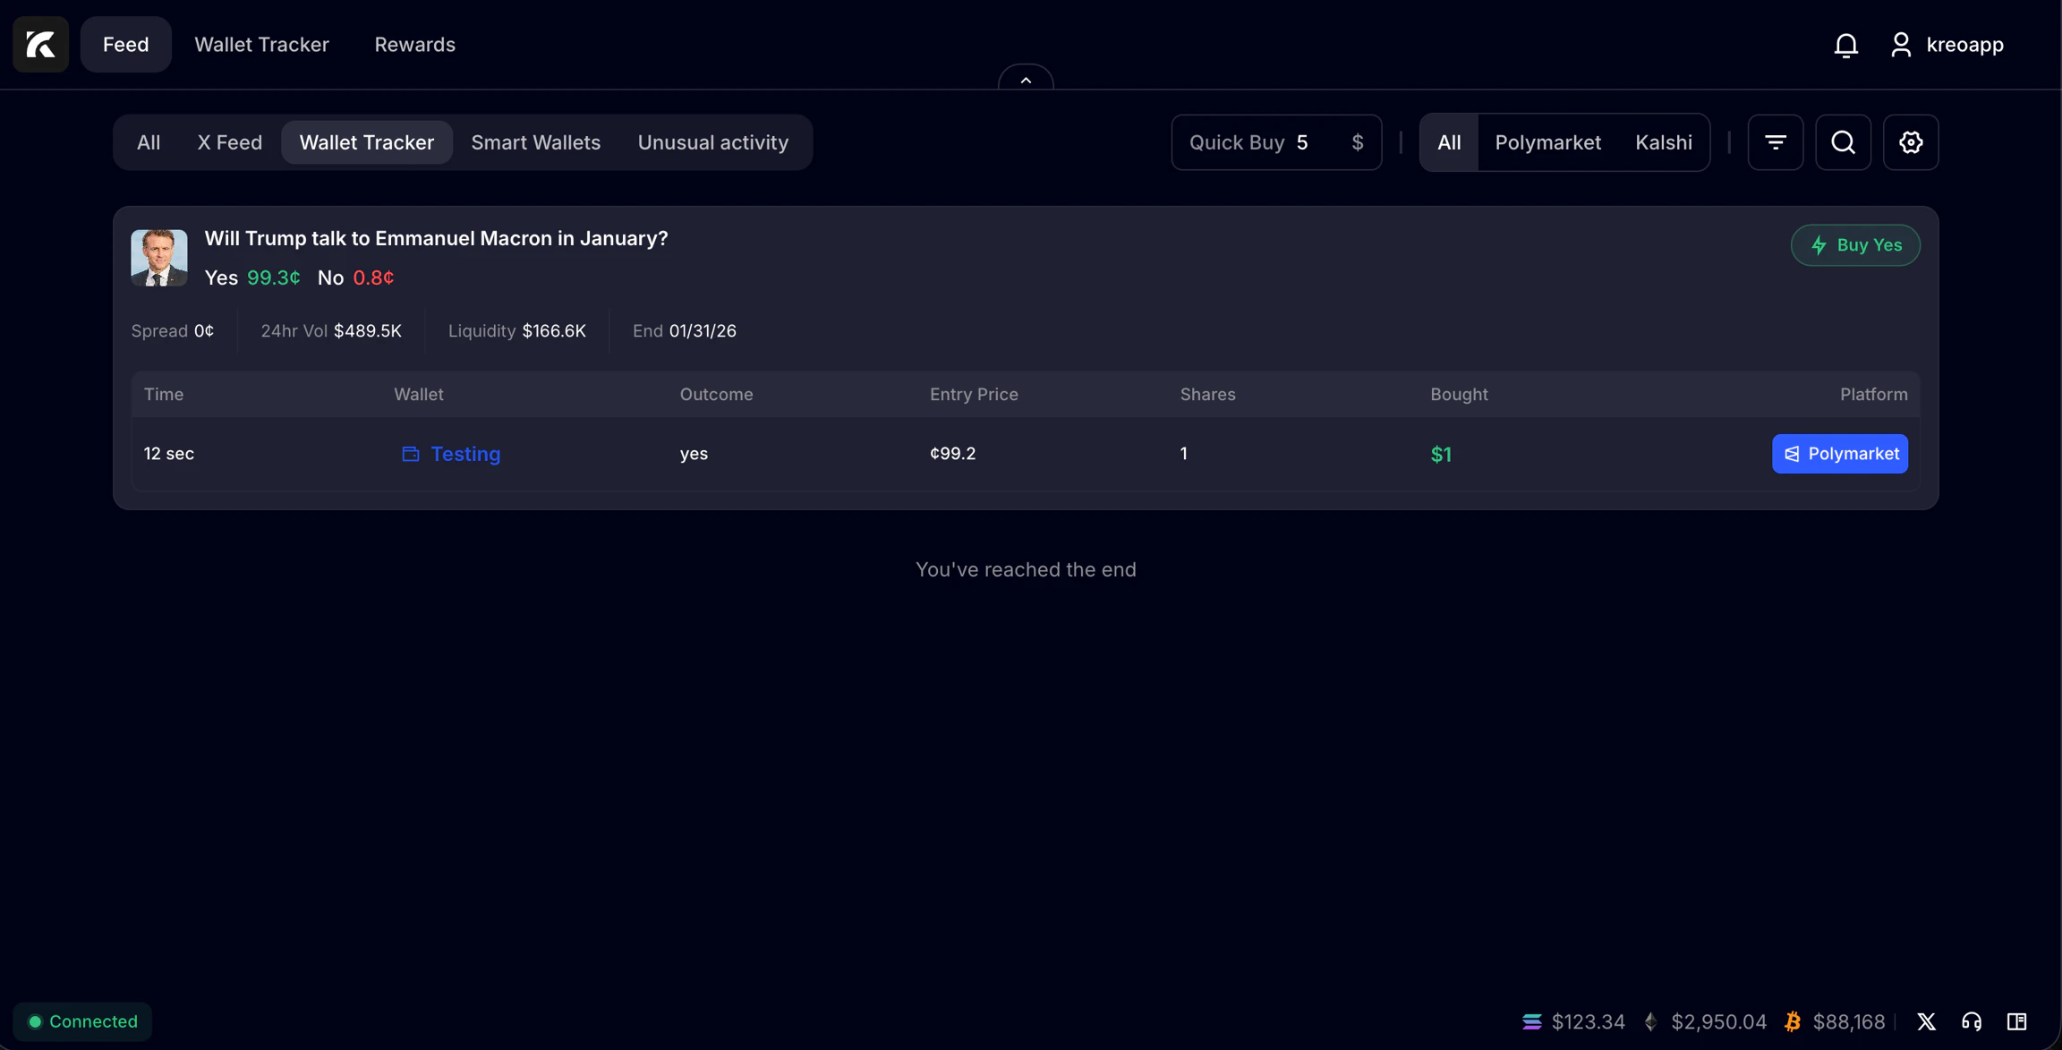The height and width of the screenshot is (1050, 2062).
Task: Filter markets to Polymarket only
Action: point(1547,142)
